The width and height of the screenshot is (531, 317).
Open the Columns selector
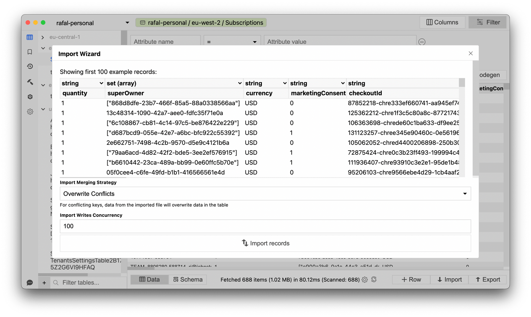pyautogui.click(x=442, y=22)
